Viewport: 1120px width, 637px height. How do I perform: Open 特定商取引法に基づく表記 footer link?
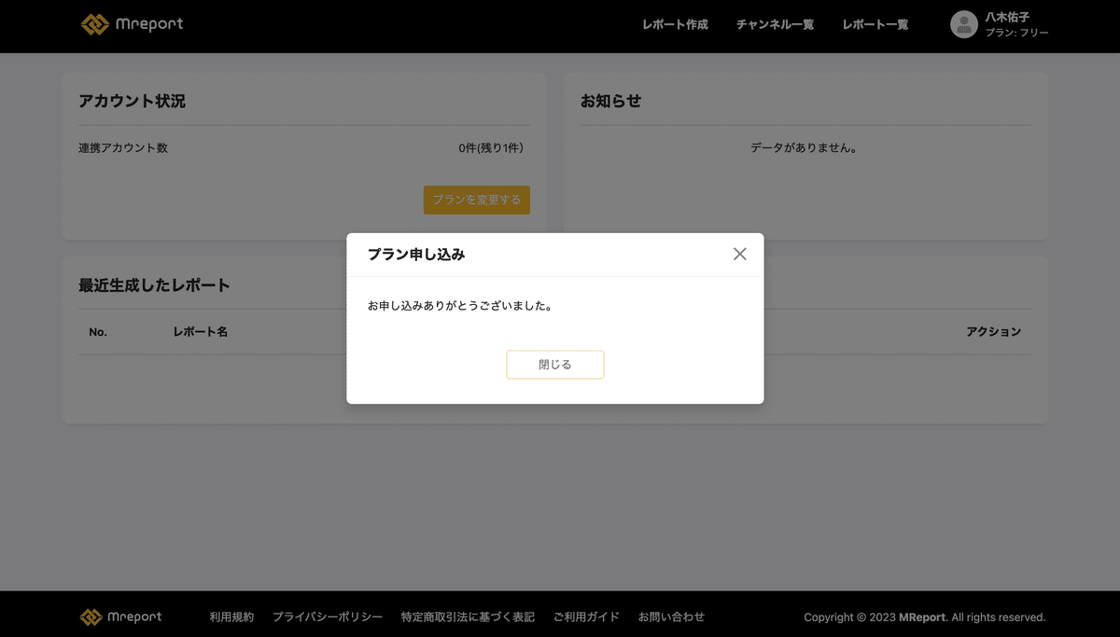468,617
